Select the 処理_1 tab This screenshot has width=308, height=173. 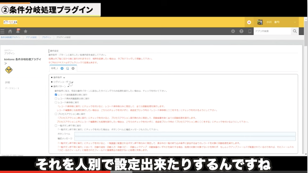(55, 68)
